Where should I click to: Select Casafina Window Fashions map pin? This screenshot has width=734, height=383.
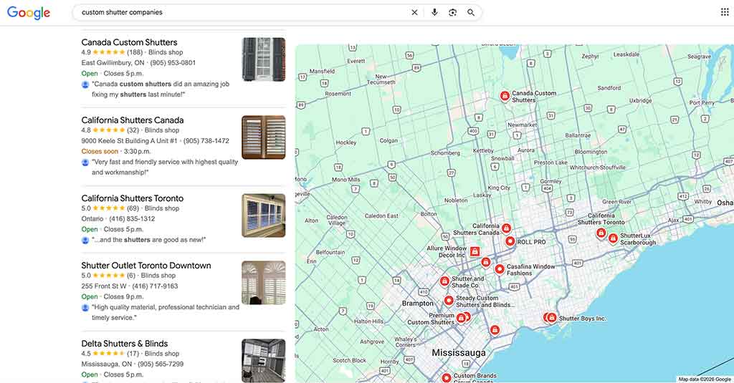click(500, 269)
